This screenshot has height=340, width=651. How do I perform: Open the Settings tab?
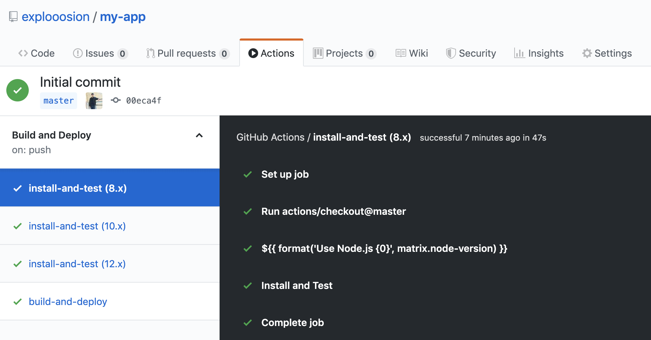coord(607,53)
